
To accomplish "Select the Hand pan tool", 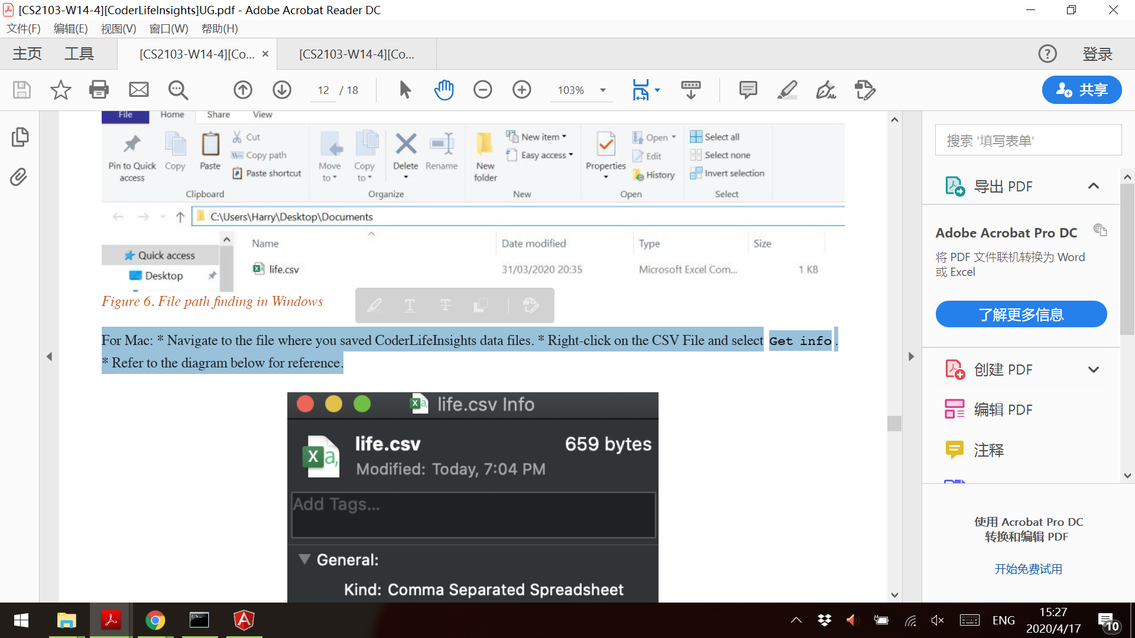I will click(x=443, y=90).
